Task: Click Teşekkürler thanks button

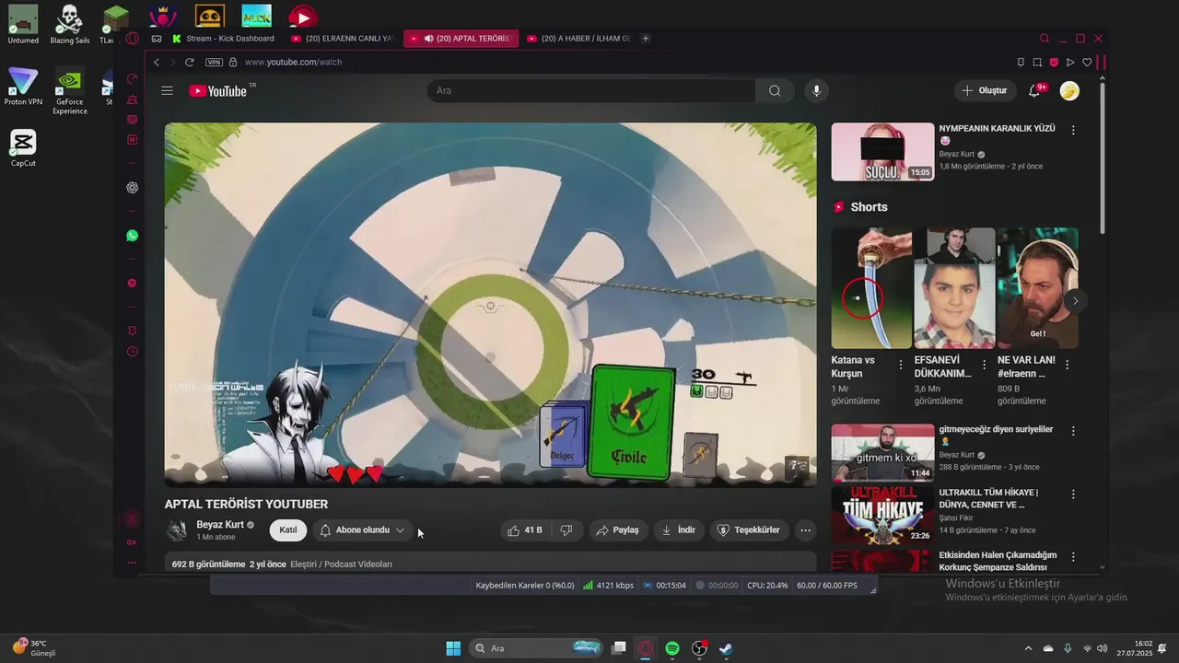Action: click(749, 529)
